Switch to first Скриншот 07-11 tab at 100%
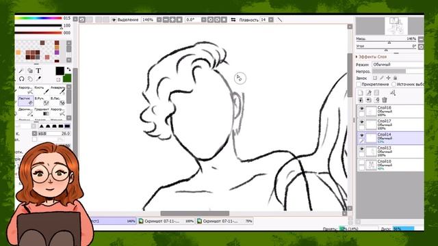The height and width of the screenshot is (246, 438). pyautogui.click(x=166, y=221)
